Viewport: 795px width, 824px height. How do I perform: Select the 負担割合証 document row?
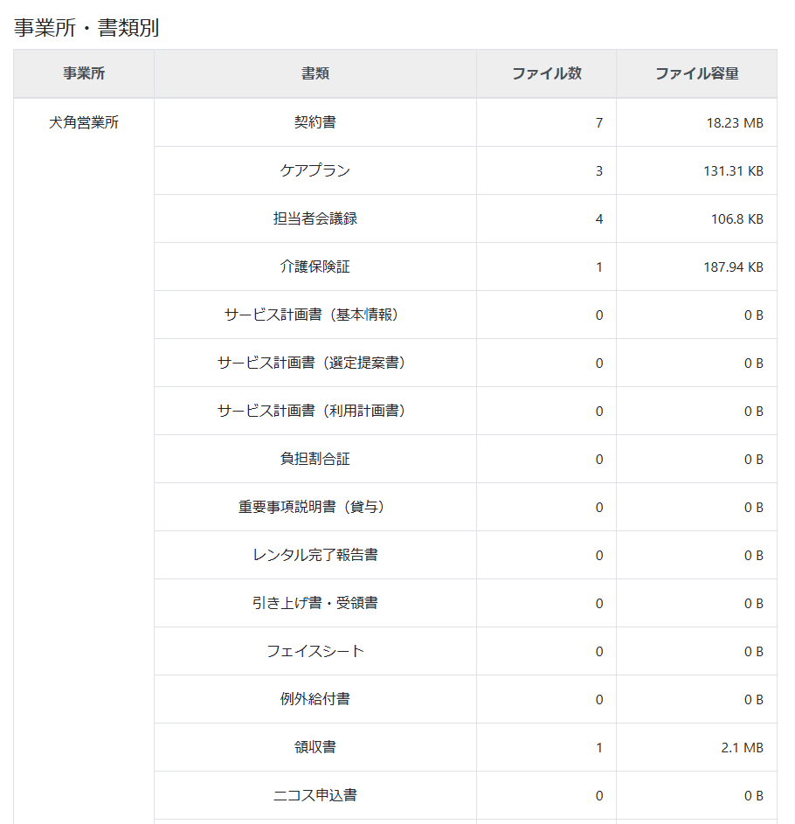tap(315, 459)
